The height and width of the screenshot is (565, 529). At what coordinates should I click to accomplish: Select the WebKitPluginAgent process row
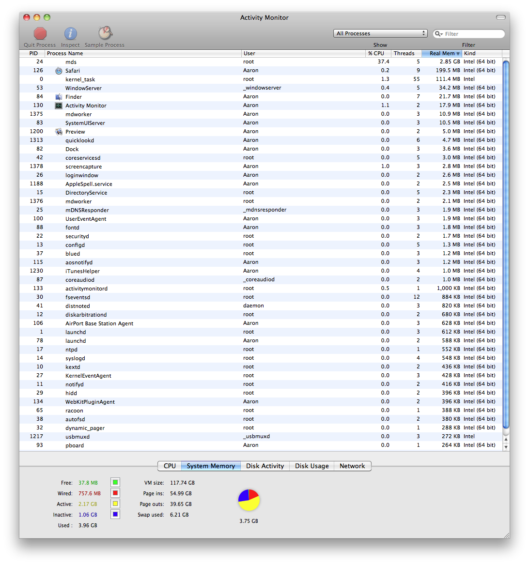click(261, 402)
